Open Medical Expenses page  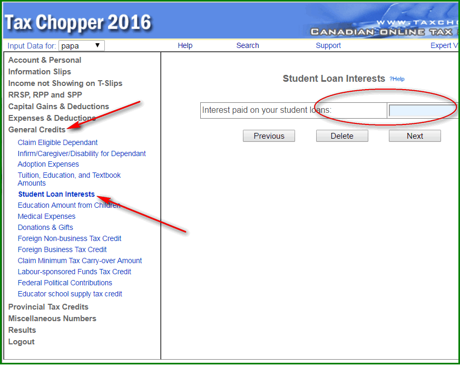pyautogui.click(x=46, y=216)
